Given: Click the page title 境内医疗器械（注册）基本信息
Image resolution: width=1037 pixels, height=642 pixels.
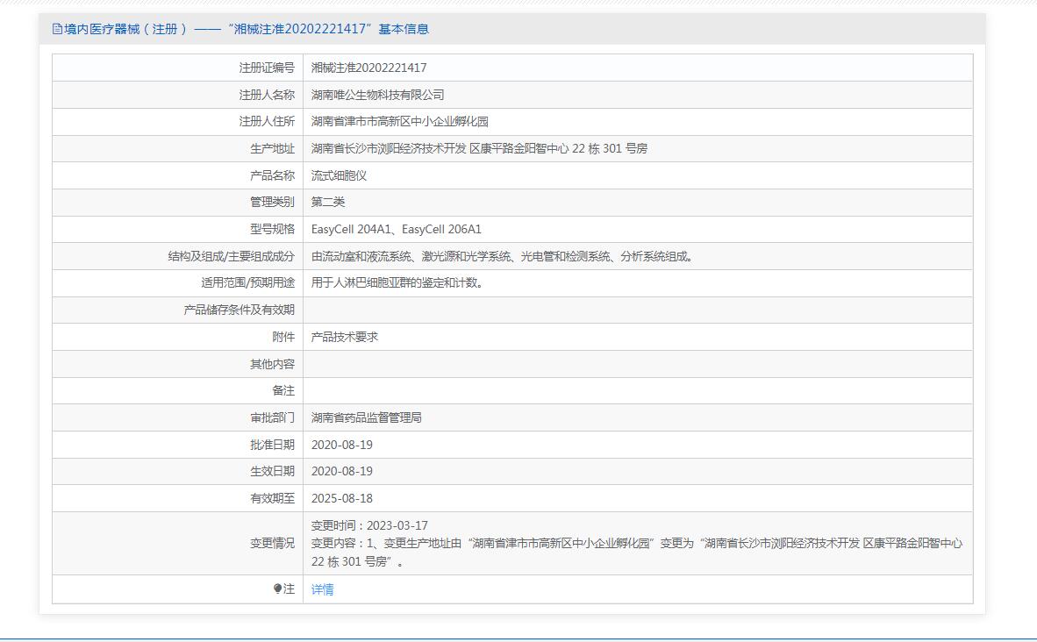Looking at the screenshot, I should point(247,29).
